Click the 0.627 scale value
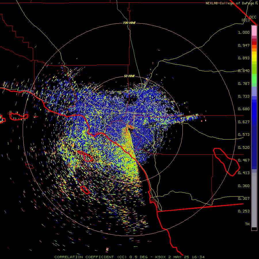The width and height of the screenshot is (259, 259). pyautogui.click(x=244, y=122)
